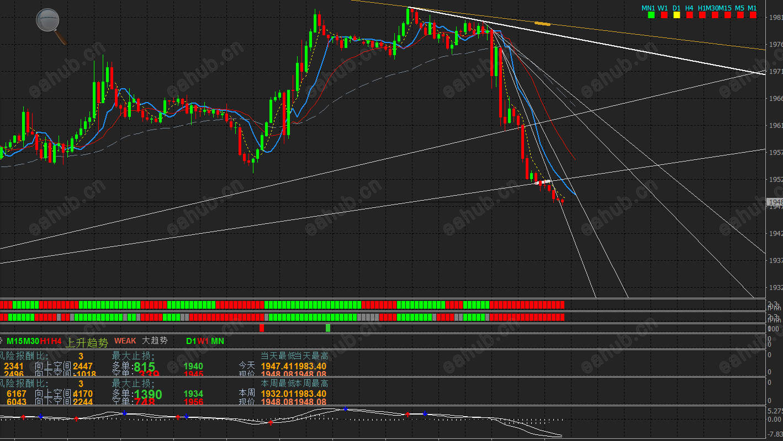This screenshot has height=441, width=783.
Task: Click the 今天 label
Action: [x=247, y=365]
